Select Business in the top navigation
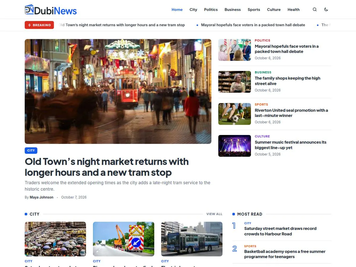Image resolution: width=356 pixels, height=267 pixels. pyautogui.click(x=233, y=9)
